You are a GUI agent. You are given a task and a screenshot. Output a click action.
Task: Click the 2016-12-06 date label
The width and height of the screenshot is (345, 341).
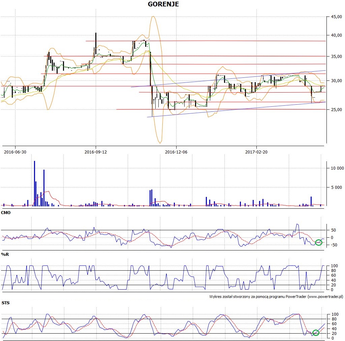pos(176,152)
